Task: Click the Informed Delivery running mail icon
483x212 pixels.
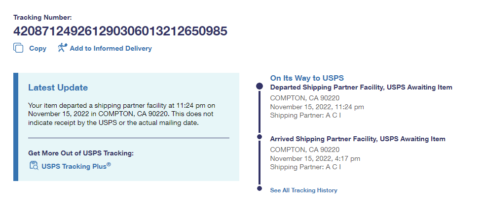Action: [x=62, y=48]
